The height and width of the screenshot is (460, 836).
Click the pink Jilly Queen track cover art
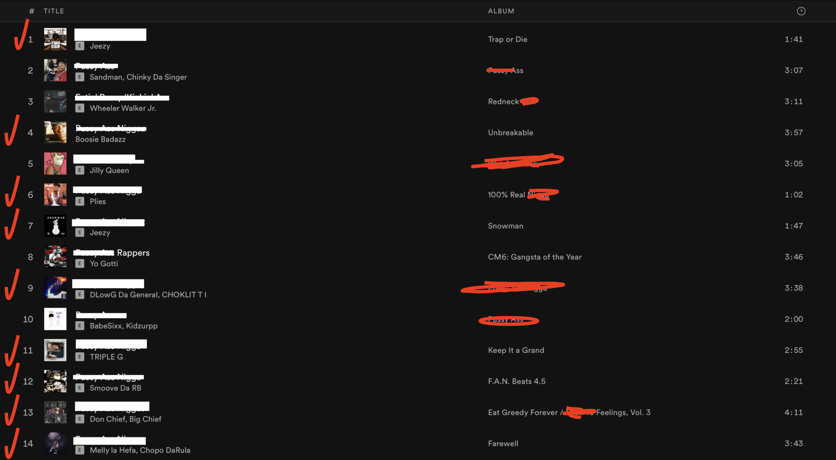55,164
